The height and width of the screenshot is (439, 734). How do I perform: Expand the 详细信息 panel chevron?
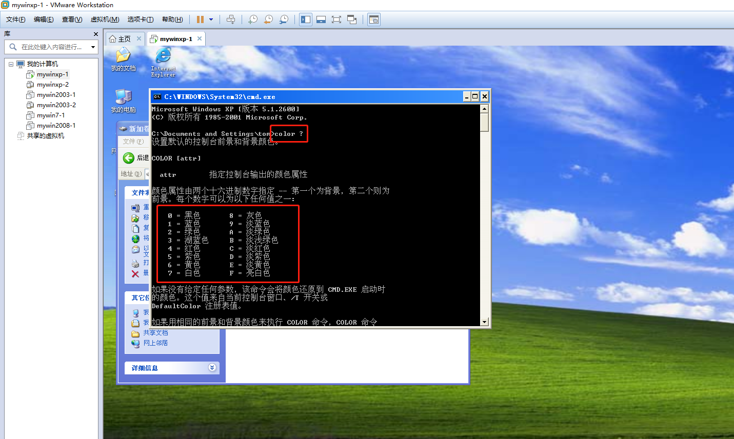coord(212,368)
